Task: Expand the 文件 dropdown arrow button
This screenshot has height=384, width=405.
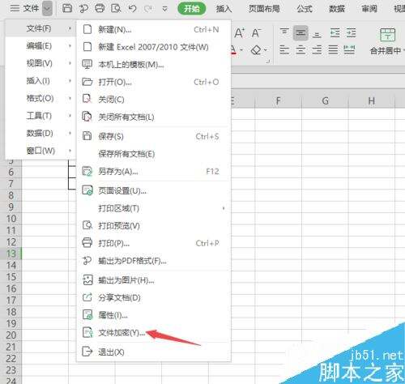Action: tap(47, 9)
